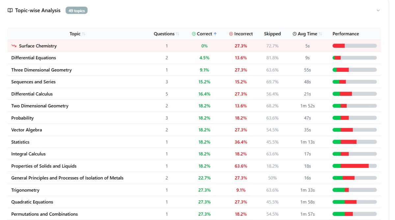Select the Surface Chemistry topic name
Screen dimensions: 395x220
click(x=38, y=46)
